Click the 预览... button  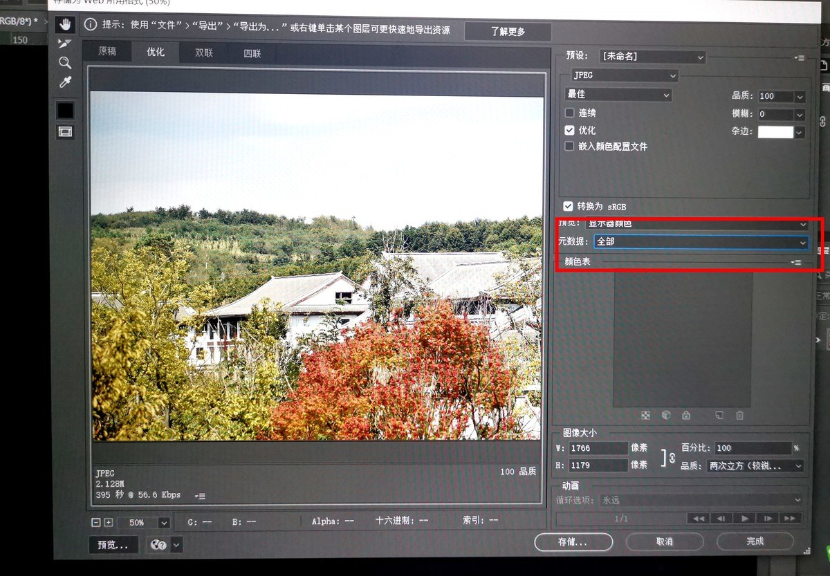click(113, 545)
